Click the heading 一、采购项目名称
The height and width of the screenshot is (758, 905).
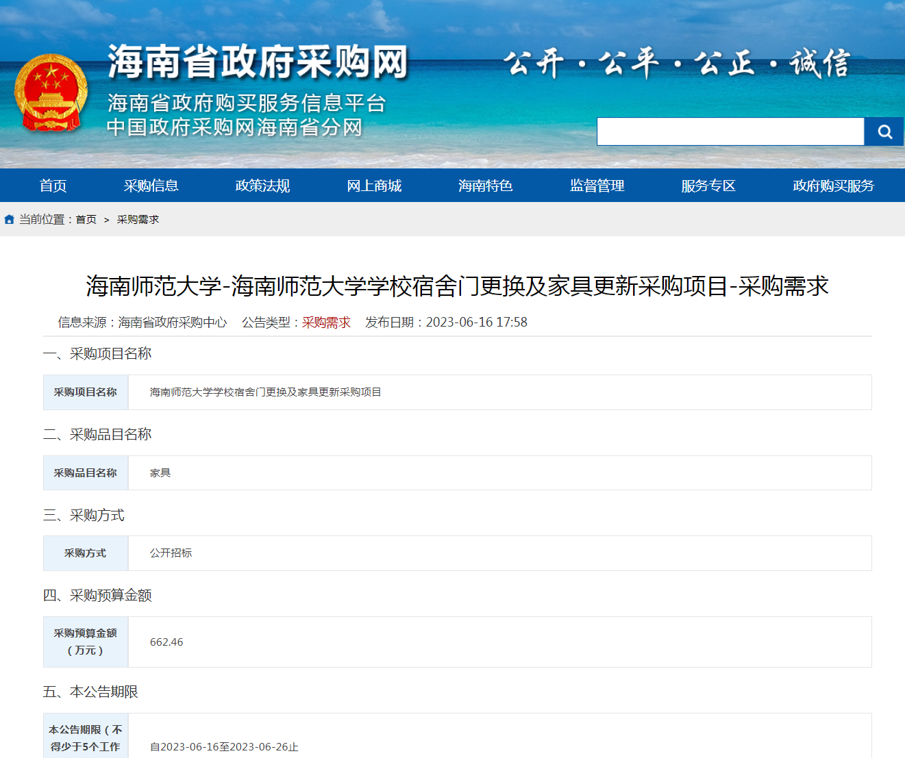point(97,354)
